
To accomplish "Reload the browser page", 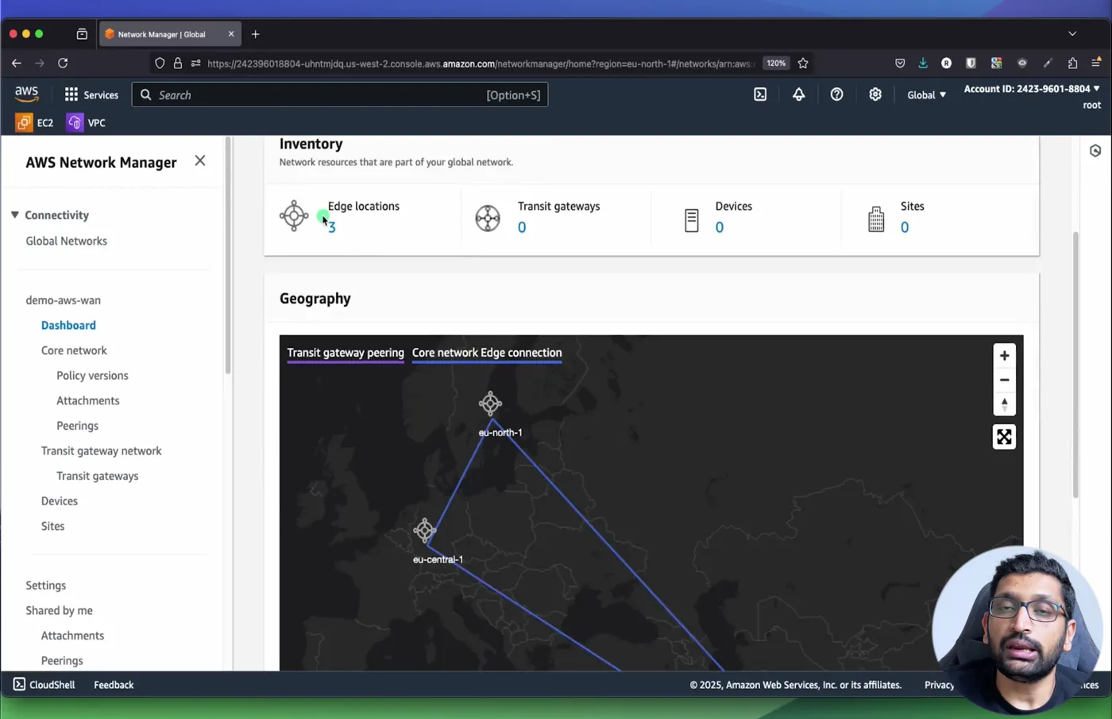I will point(63,63).
